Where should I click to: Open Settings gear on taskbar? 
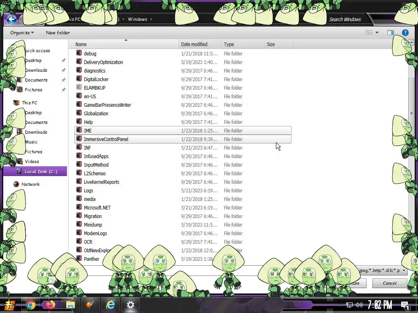tap(130, 305)
